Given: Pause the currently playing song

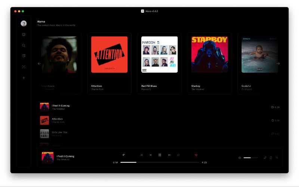Looking at the screenshot, I should pos(160,155).
